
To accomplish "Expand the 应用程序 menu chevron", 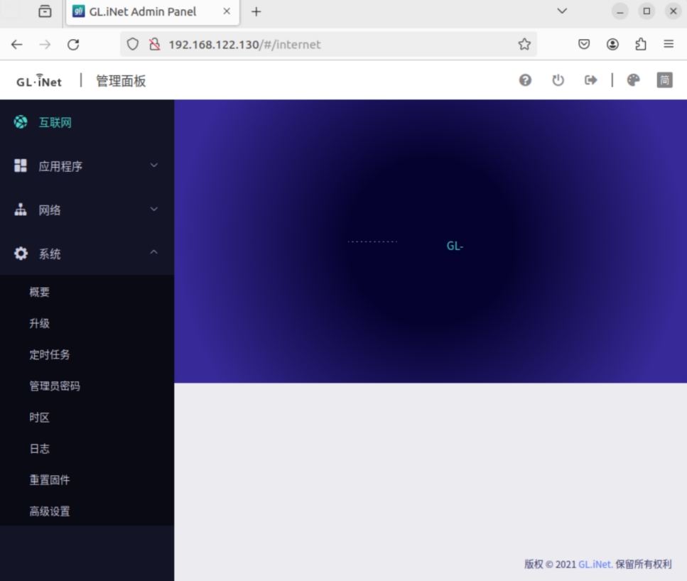I will click(154, 165).
